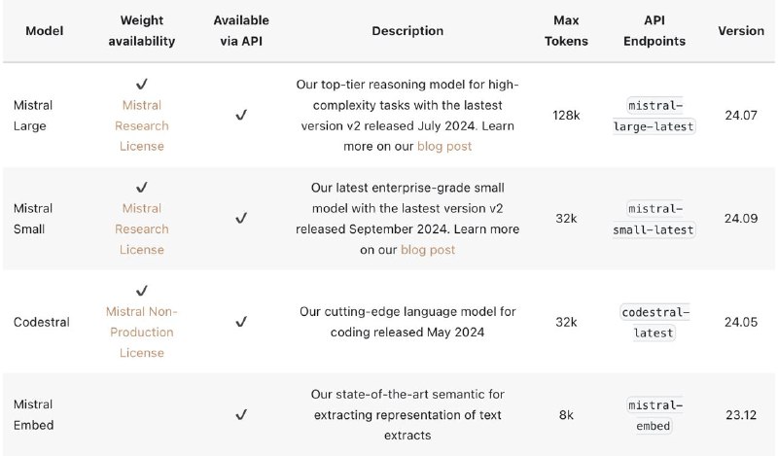
Task: Click the API availability checkmark for Mistral Embed
Action: coord(241,415)
